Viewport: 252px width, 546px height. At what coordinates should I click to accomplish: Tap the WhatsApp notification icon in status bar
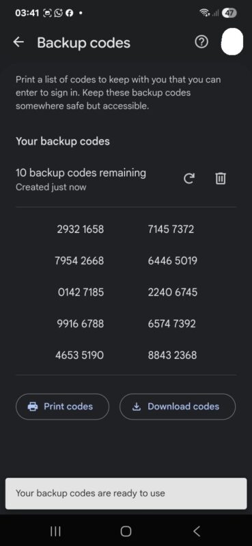(58, 13)
